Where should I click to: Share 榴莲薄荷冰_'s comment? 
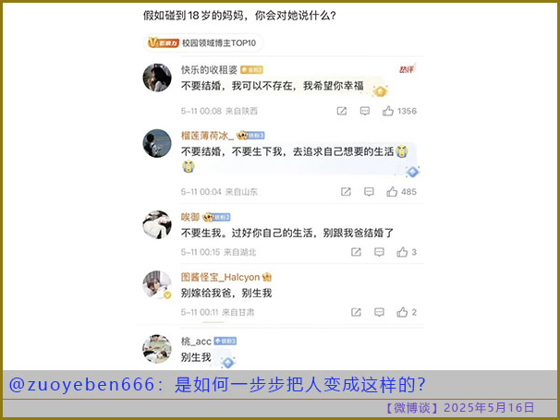coord(346,192)
